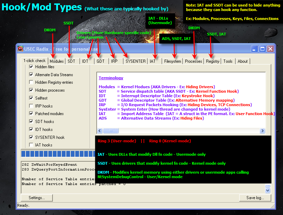Enable the Hidden Registry entries checkbox
This screenshot has width=283, height=215.
coord(31,82)
